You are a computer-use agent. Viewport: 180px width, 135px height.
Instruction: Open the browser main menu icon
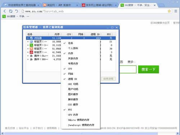[176, 11]
